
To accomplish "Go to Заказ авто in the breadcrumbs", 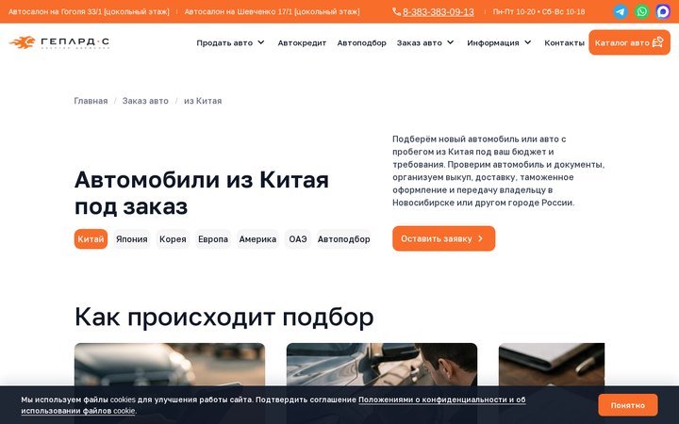I will (x=145, y=101).
